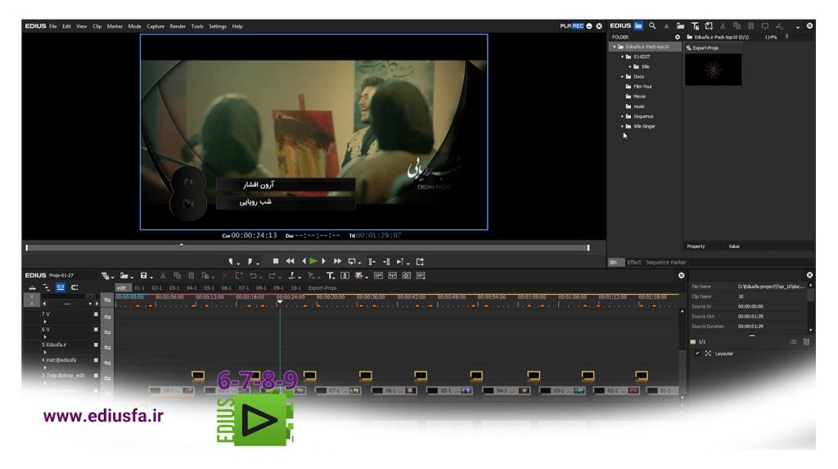Toggle the lock box on track 5 Ediusfa.ir
Viewport: 838px width, 469px height.
pyautogui.click(x=96, y=345)
